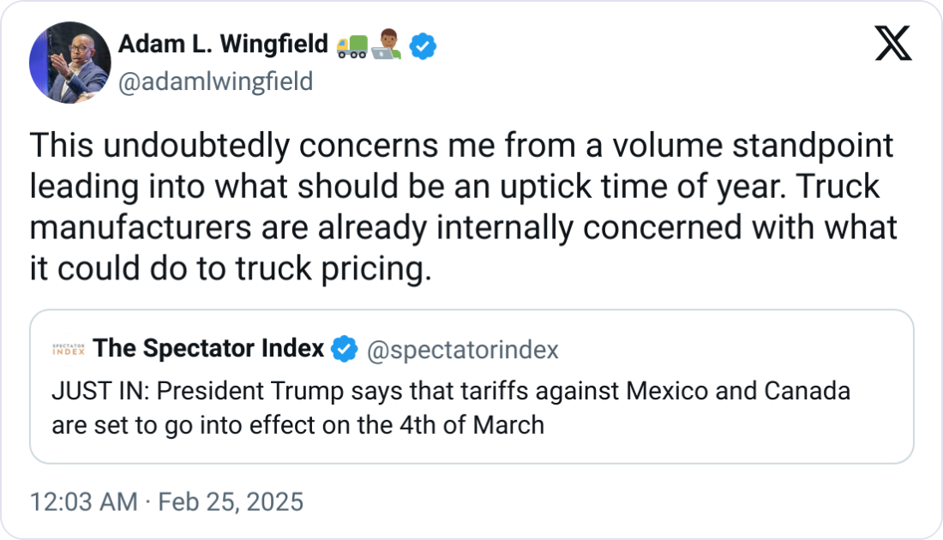The image size is (943, 540).
Task: Open the quoted tweet about Mexico and Canada tariffs
Action: pos(471,408)
